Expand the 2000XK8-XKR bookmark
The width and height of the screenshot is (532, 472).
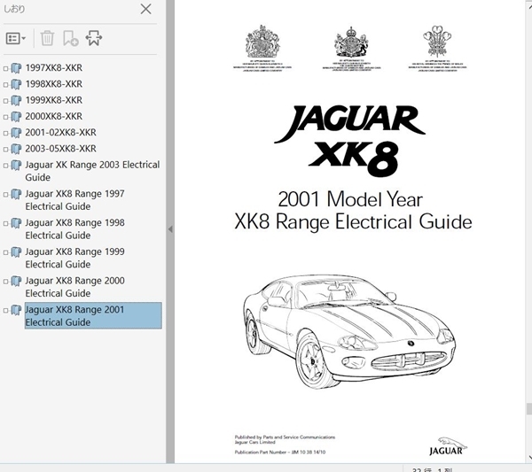[x=5, y=117]
